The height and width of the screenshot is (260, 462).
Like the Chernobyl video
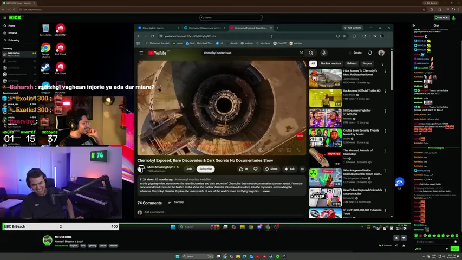pyautogui.click(x=244, y=169)
